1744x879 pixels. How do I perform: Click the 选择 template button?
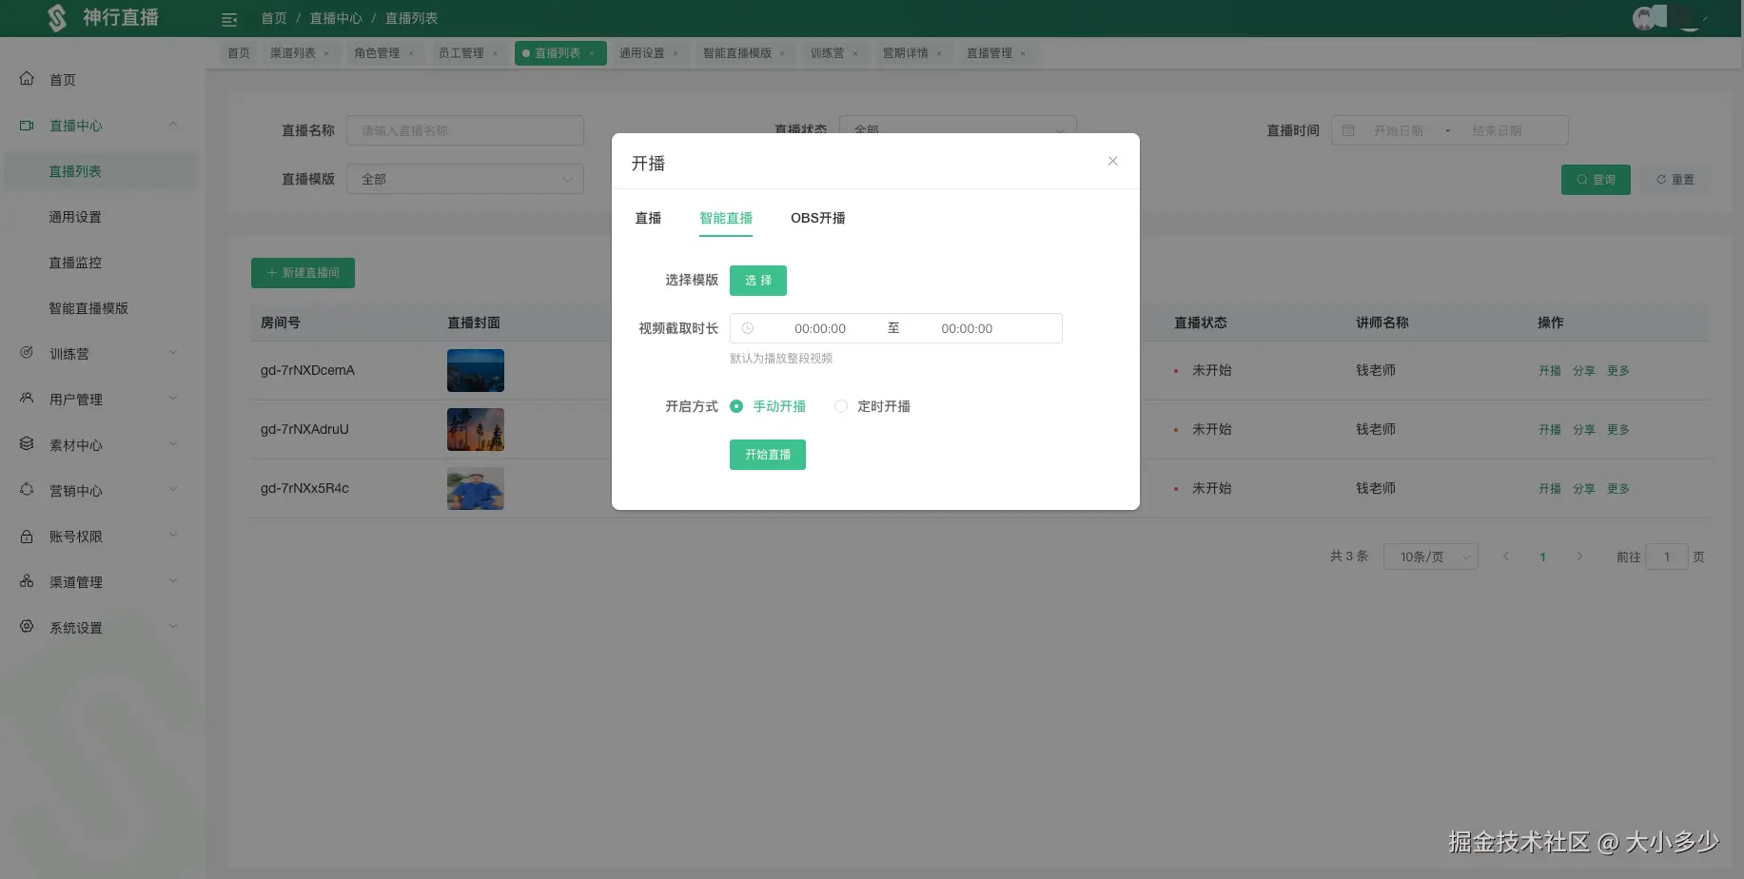pyautogui.click(x=758, y=281)
